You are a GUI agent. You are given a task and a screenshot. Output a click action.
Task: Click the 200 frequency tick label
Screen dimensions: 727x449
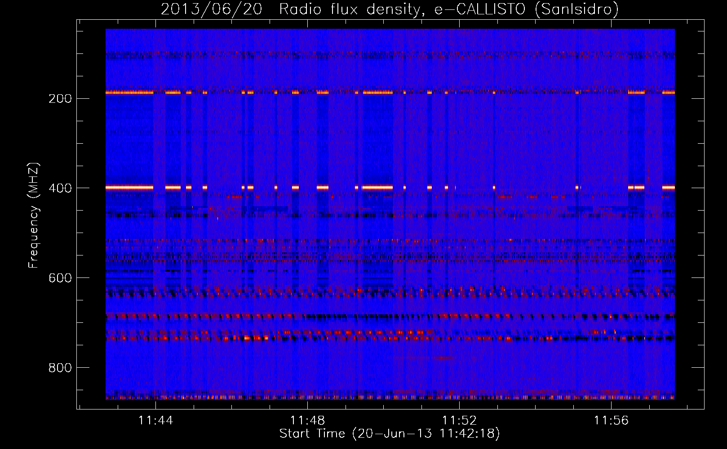coord(60,98)
